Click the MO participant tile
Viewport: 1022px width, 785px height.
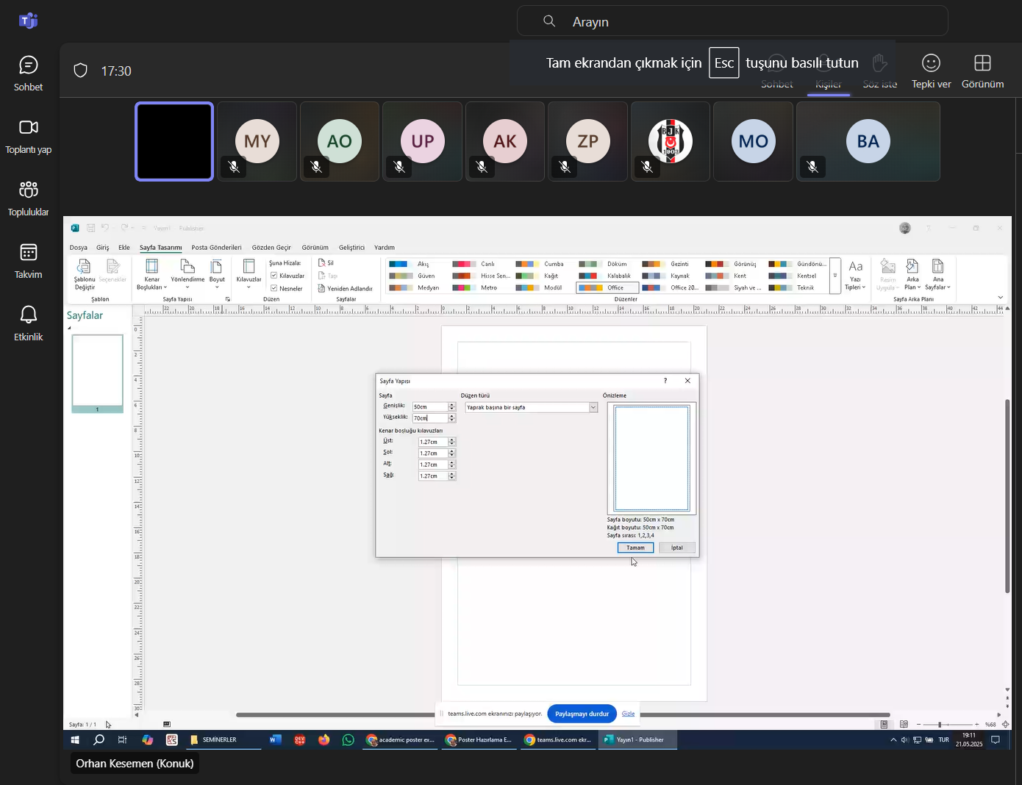pyautogui.click(x=754, y=141)
